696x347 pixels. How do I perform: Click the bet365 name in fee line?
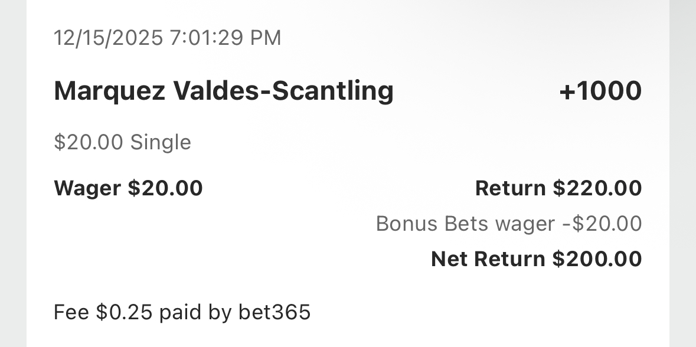pos(274,312)
